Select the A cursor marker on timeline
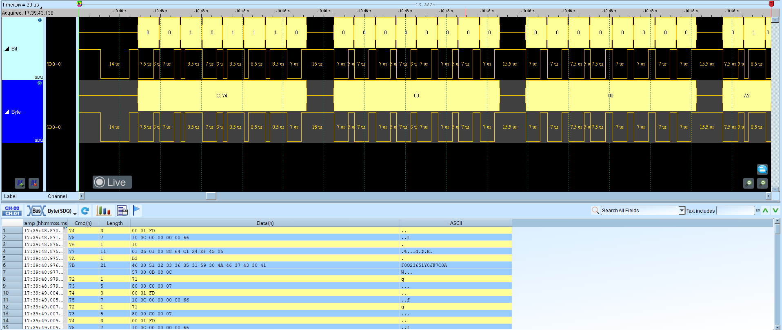Screen dimensions: 782x330 coord(80,4)
